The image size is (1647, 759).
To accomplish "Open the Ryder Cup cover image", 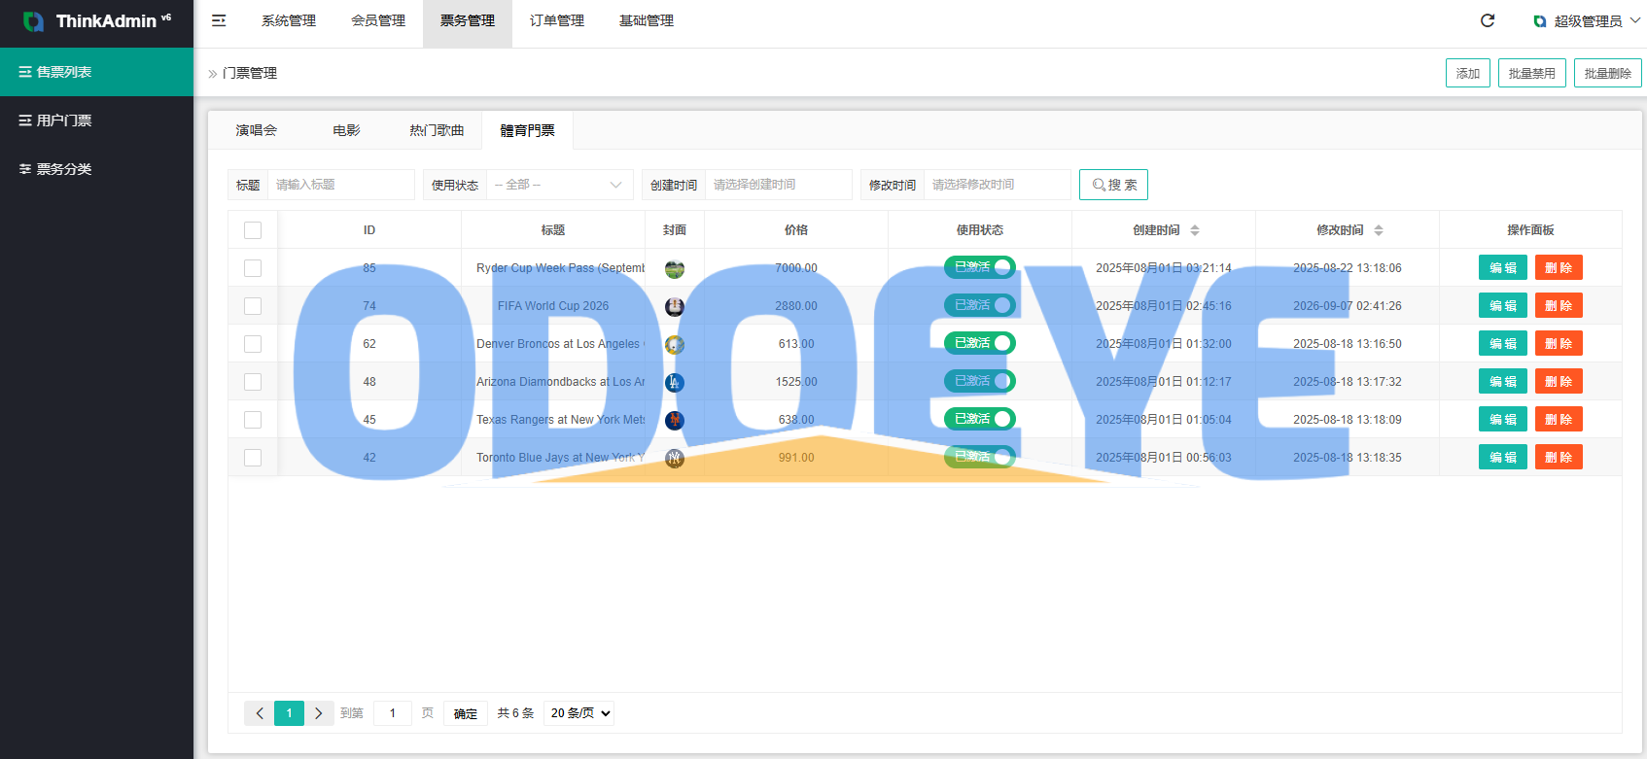I will 675,268.
